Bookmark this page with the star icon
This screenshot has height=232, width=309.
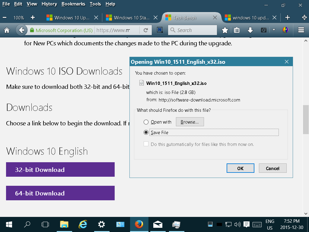225,30
